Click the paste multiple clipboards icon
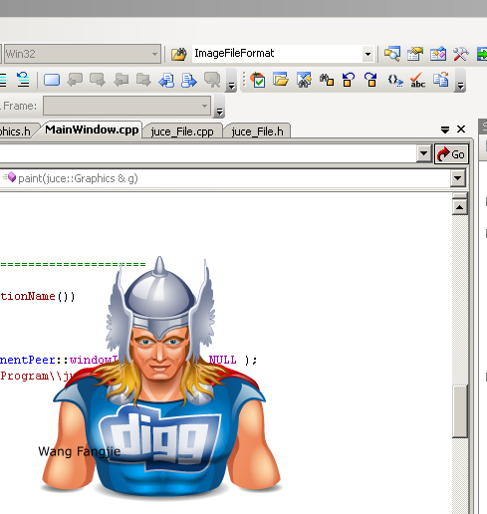This screenshot has width=487, height=514. pyautogui.click(x=441, y=80)
